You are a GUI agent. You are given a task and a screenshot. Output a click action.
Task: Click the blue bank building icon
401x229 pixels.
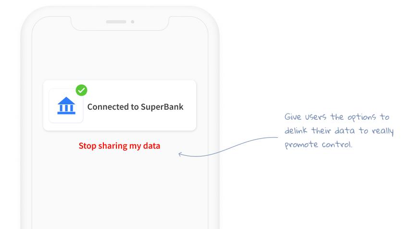(66, 105)
